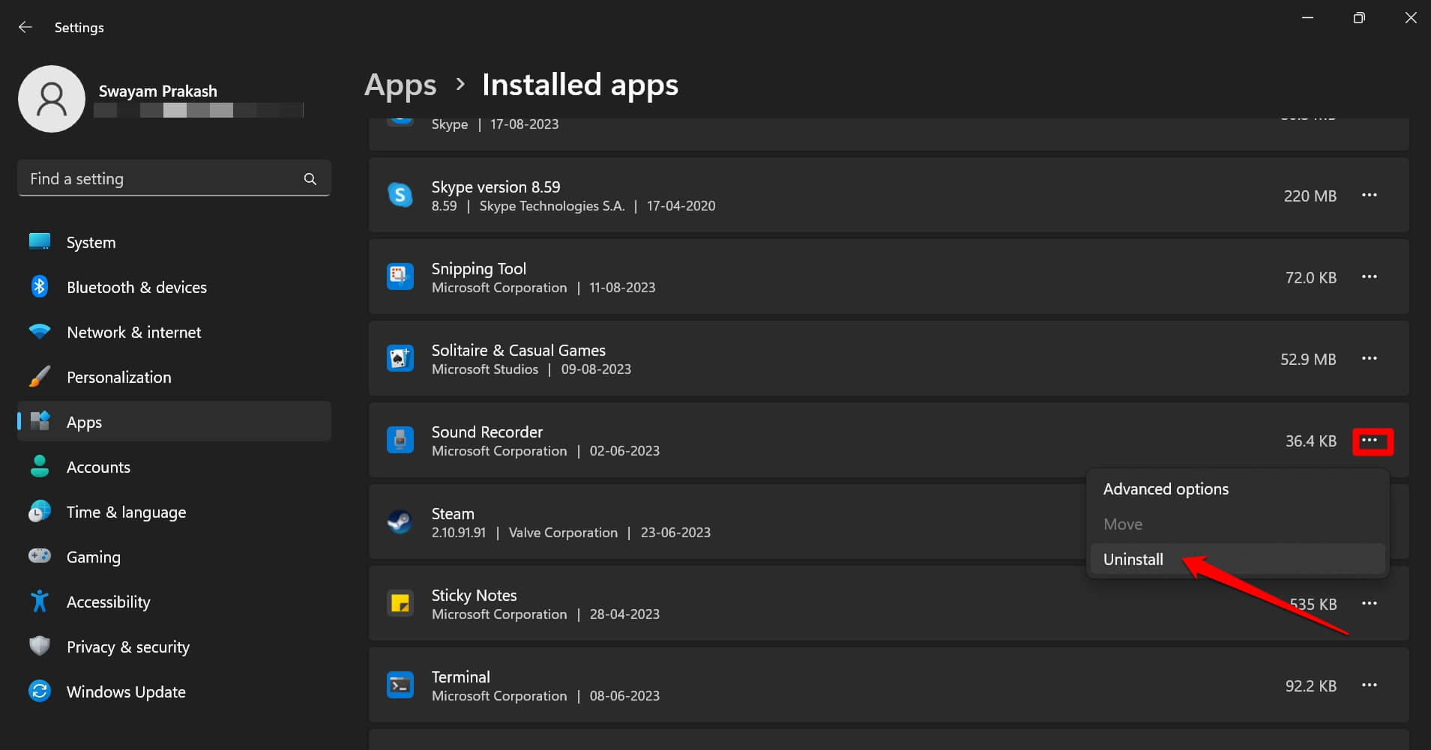Click the Skype version 8.59 app icon

point(400,195)
